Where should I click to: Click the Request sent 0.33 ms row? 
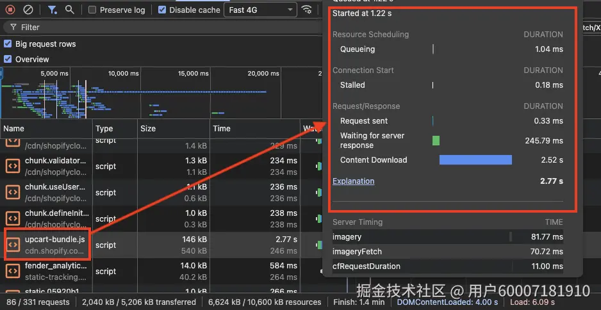coord(448,121)
